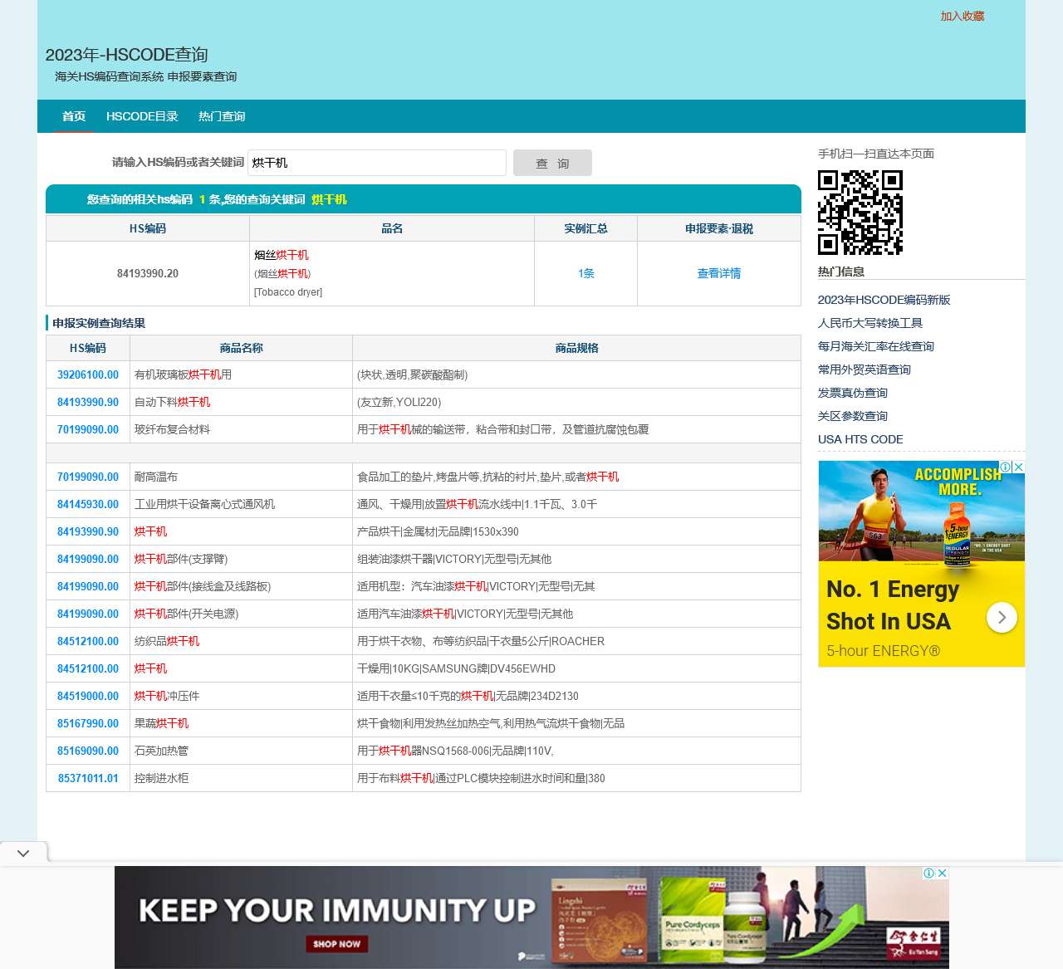1063x969 pixels.
Task: Click the 5-hour ENERGY® ad text
Action: click(884, 651)
